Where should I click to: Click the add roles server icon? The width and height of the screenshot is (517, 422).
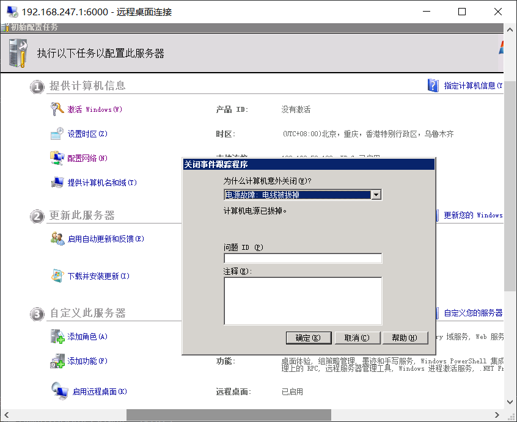57,337
